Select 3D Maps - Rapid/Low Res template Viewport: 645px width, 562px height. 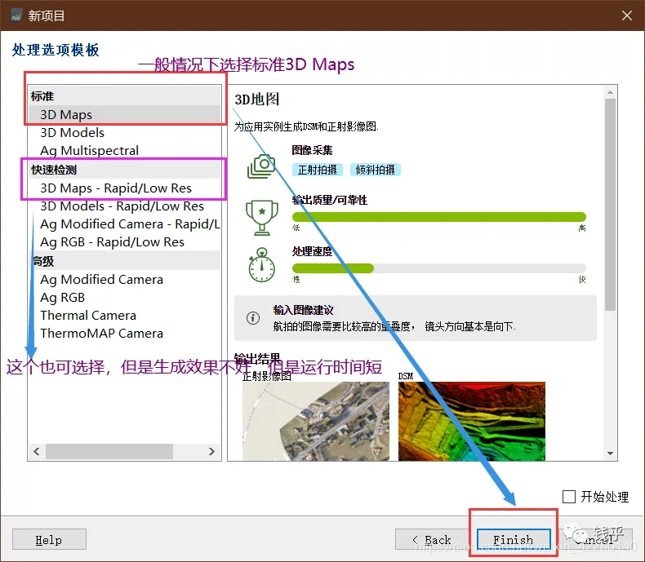coord(116,188)
